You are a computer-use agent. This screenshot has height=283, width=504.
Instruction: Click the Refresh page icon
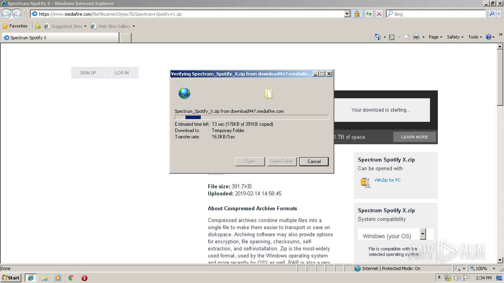pyautogui.click(x=369, y=14)
